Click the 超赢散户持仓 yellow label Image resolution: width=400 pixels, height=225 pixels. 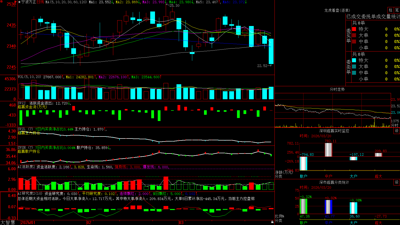pos(29,151)
